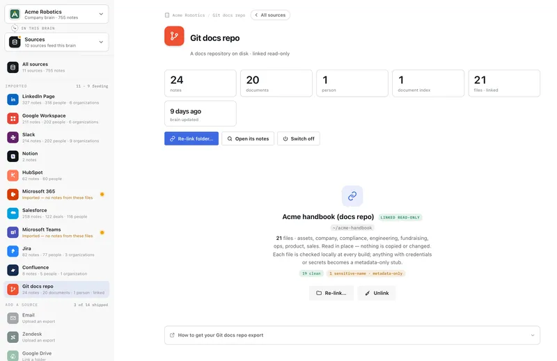Click the Re-link... button under handbook
Screen dimensions: 557x361
[331, 294]
